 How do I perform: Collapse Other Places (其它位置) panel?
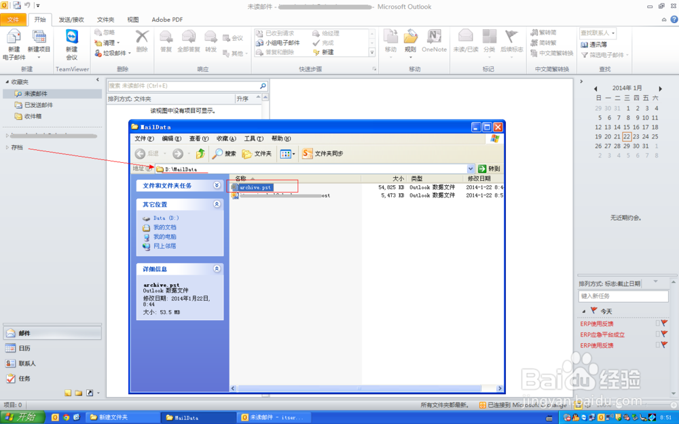coord(217,204)
